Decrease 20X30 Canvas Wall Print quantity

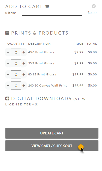pos(8,85)
